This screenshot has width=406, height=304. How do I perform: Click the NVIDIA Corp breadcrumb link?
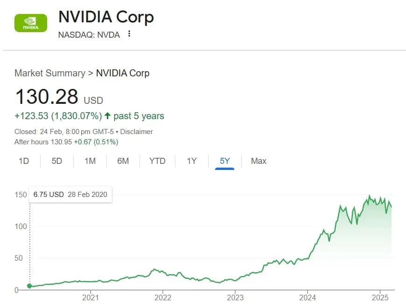click(123, 73)
